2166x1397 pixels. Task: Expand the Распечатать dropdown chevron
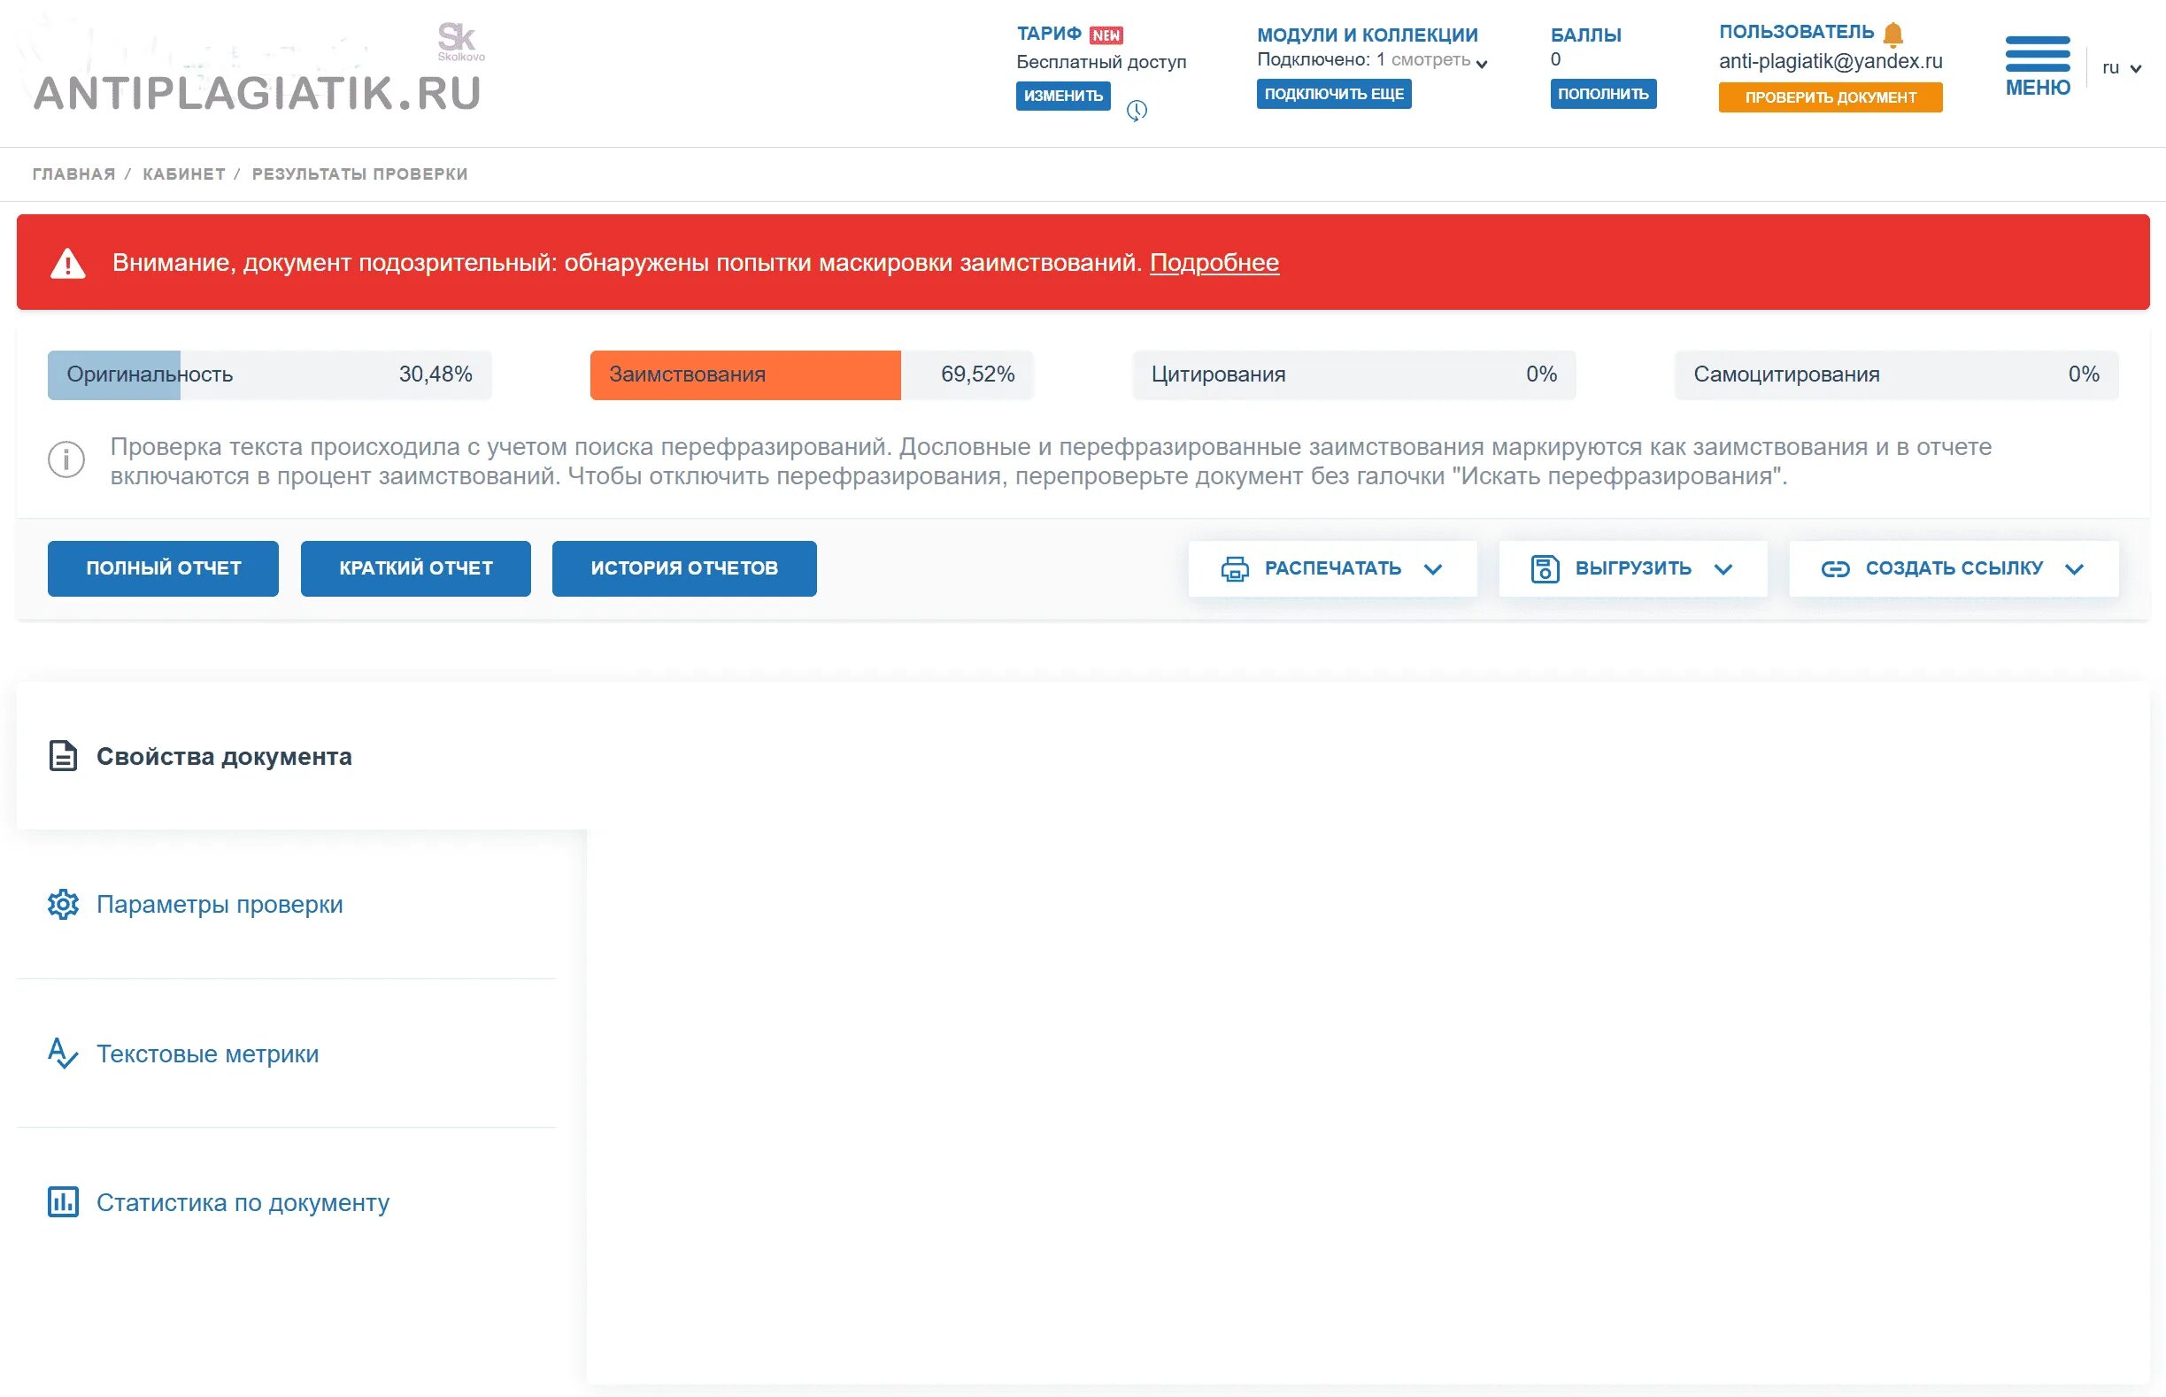(x=1433, y=568)
